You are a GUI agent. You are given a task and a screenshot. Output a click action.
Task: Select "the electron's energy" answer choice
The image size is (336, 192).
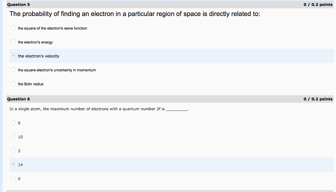(13, 42)
